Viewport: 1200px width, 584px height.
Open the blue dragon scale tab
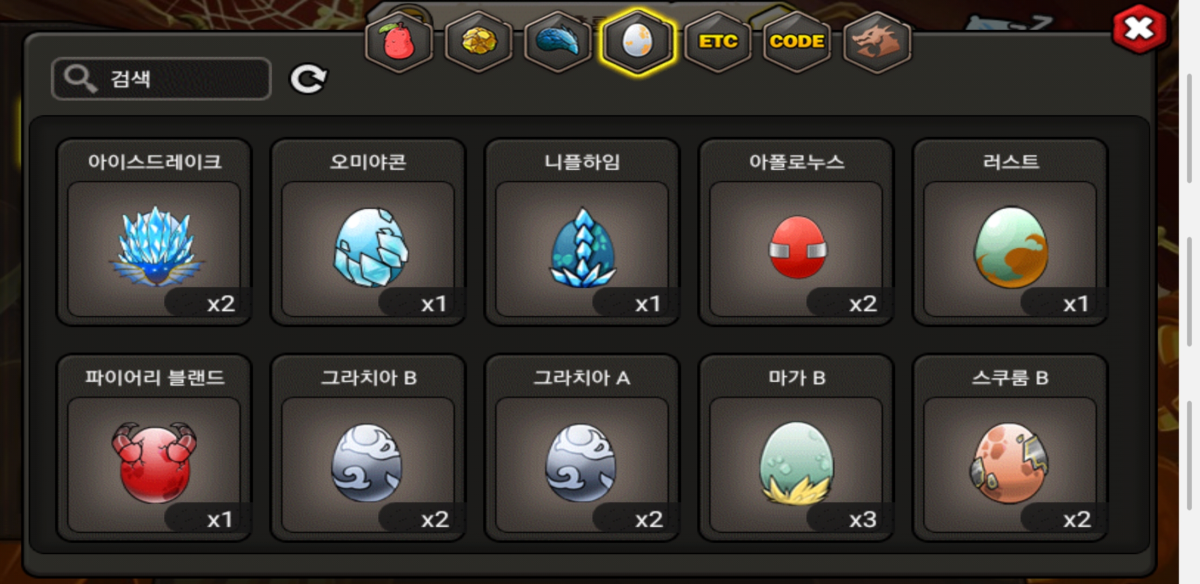point(558,42)
